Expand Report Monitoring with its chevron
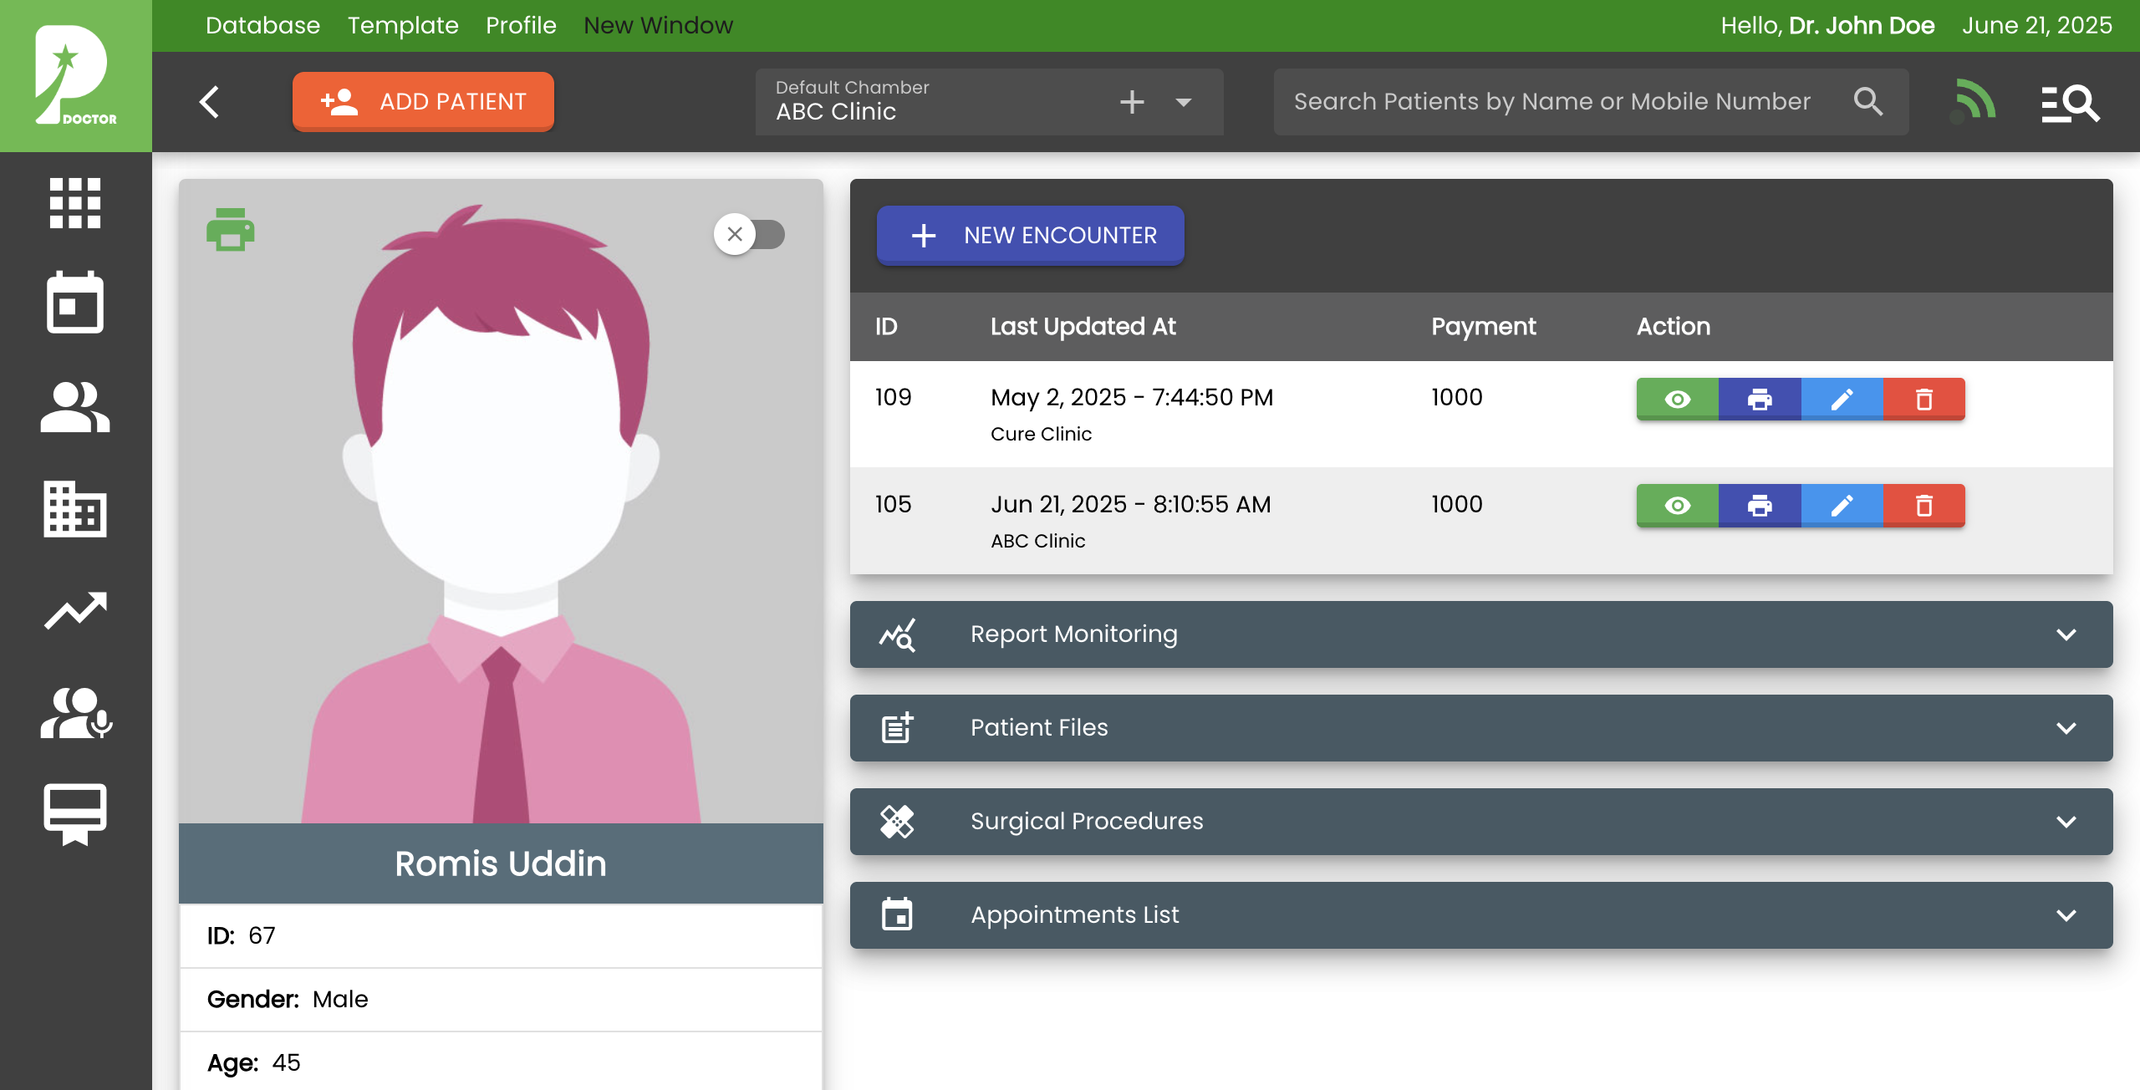The height and width of the screenshot is (1090, 2140). [2066, 634]
